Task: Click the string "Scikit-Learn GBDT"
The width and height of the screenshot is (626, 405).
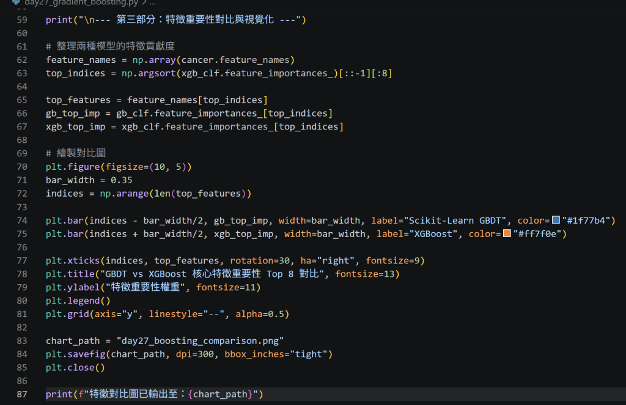Action: [x=455, y=221]
